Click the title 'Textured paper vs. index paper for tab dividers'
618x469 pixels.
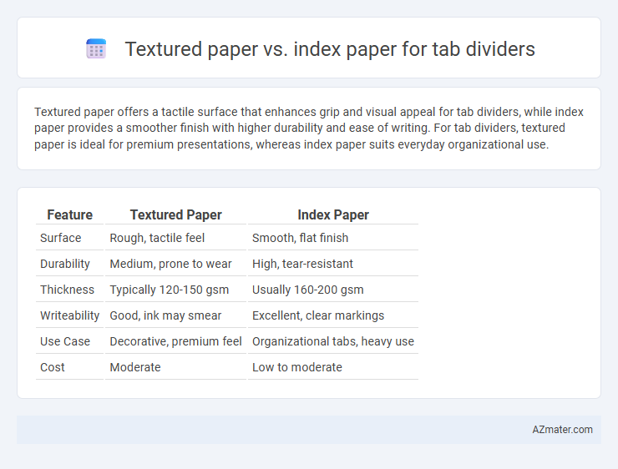click(330, 49)
